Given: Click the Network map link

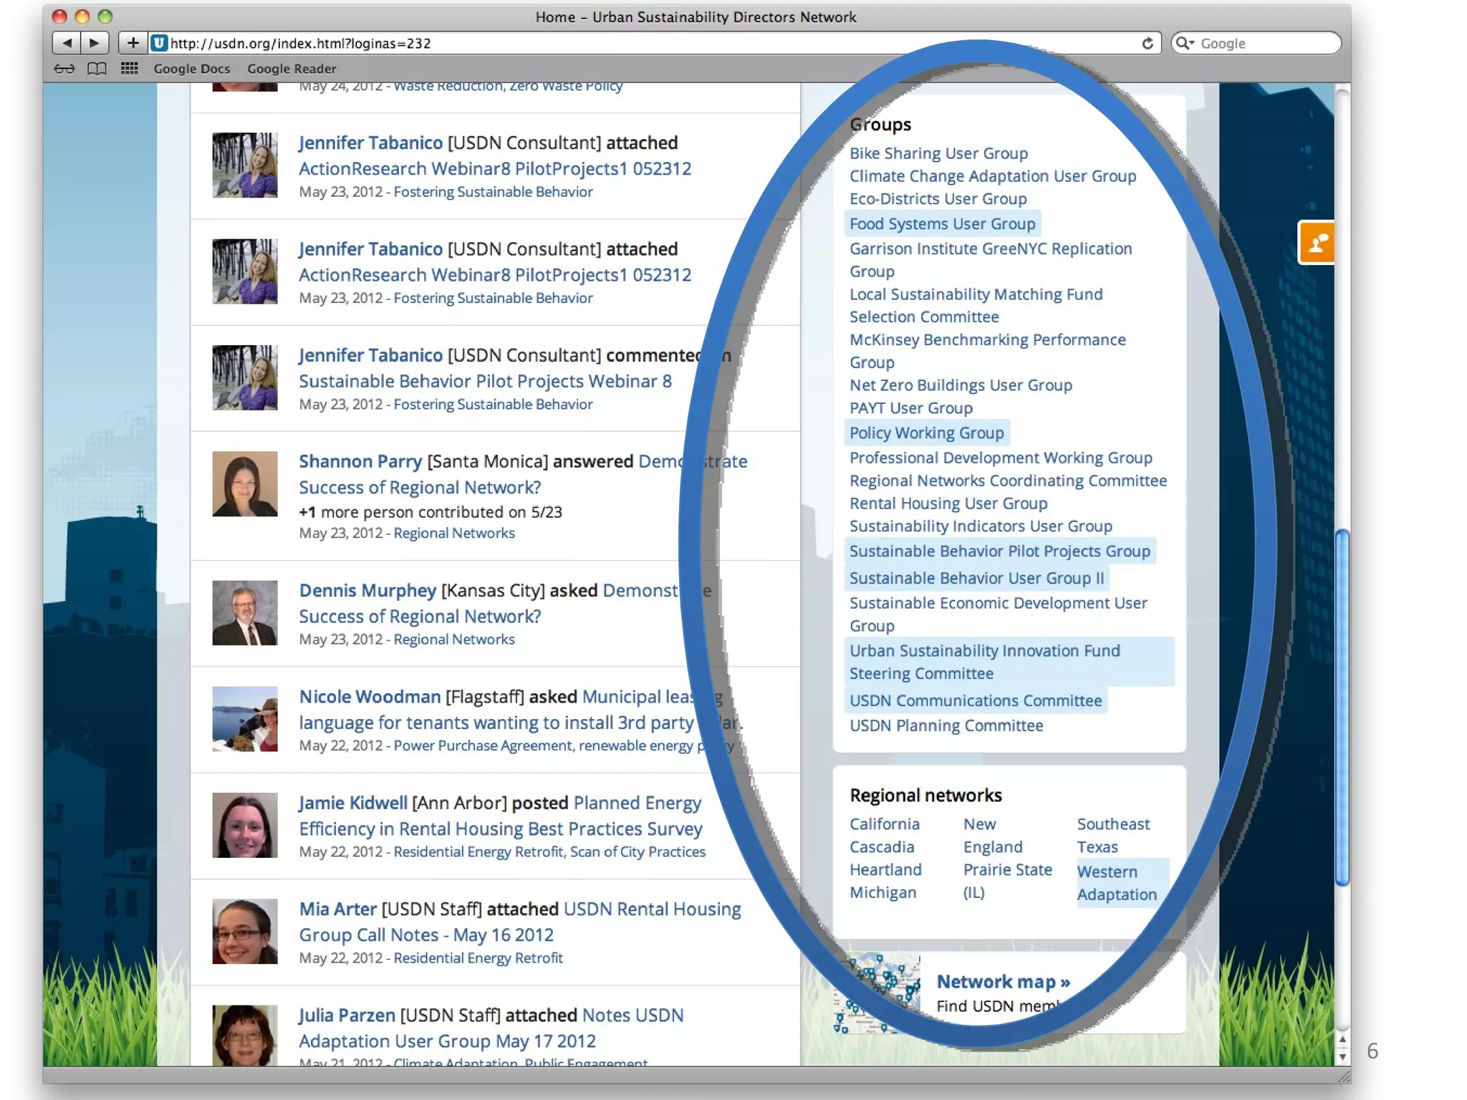Looking at the screenshot, I should pyautogui.click(x=1002, y=982).
